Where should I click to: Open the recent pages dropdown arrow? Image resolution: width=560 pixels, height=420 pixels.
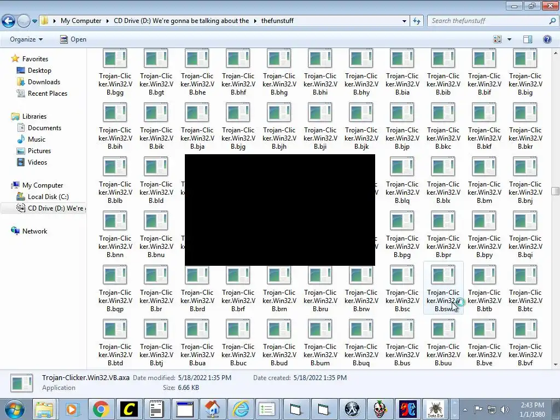(34, 21)
